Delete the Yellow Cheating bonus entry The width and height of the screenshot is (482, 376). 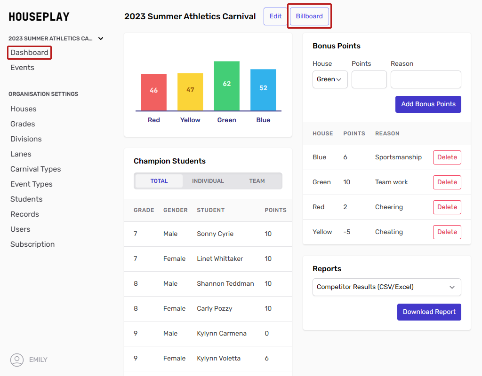coord(447,232)
